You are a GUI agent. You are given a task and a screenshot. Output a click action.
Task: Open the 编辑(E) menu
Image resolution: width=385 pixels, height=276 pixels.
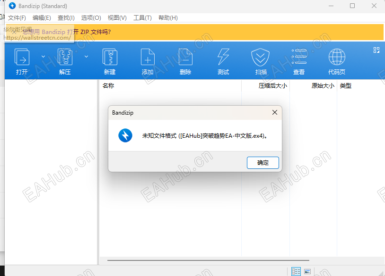click(x=42, y=18)
